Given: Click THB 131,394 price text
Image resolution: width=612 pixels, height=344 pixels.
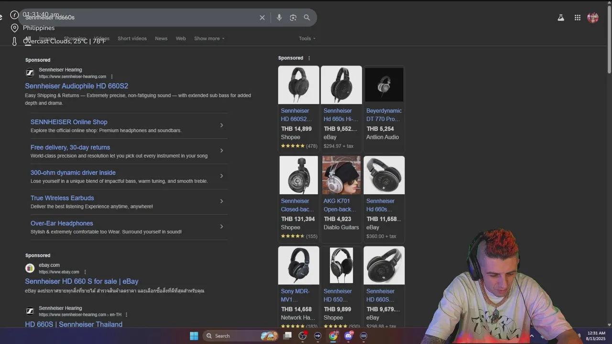Looking at the screenshot, I should (298, 219).
